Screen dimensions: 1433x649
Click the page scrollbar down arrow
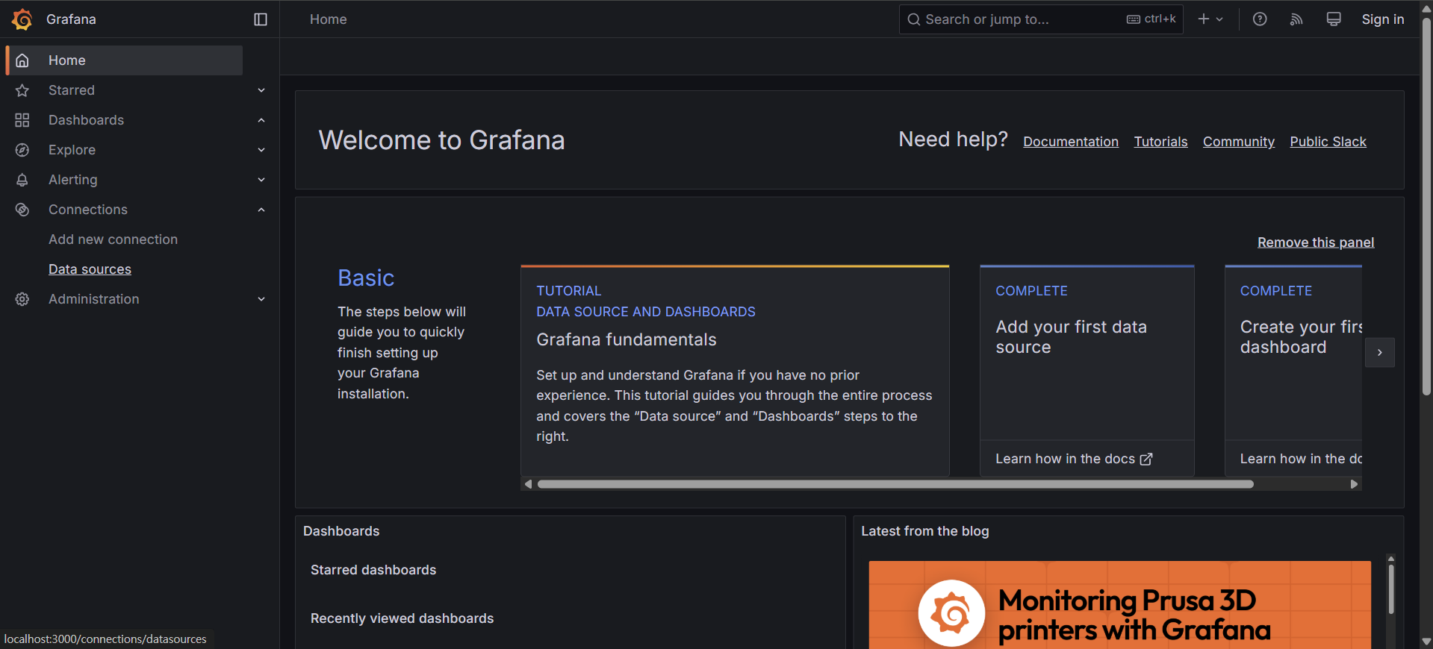point(1426,642)
